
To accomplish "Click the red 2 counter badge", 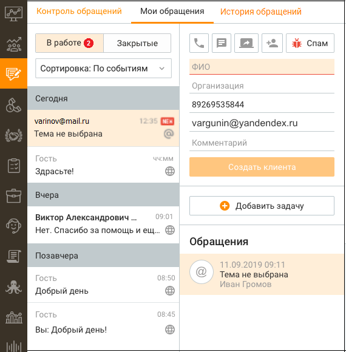I will point(89,43).
